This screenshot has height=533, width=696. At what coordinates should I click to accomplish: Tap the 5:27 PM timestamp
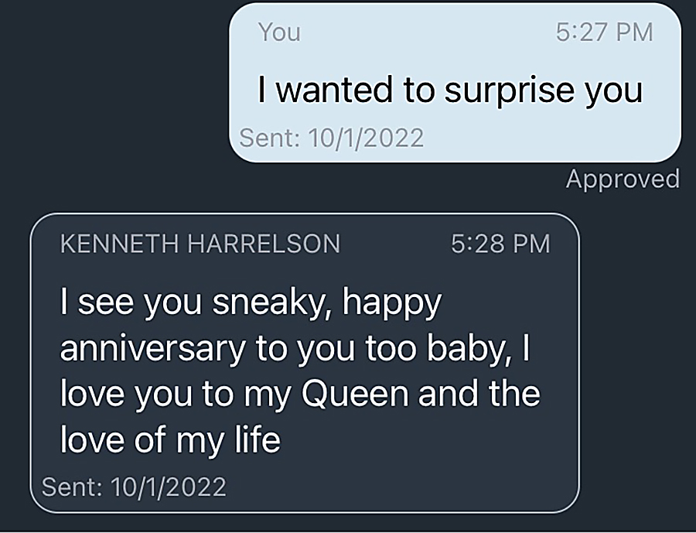click(x=604, y=32)
